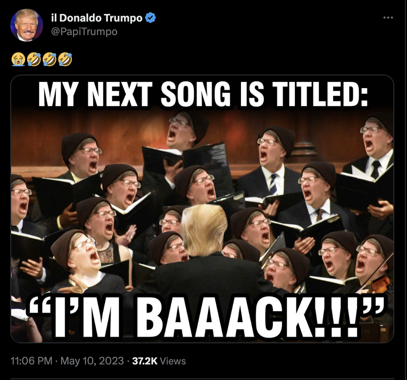Click the conductor's blond hair in image
Viewport: 407px width, 380px height.
pyautogui.click(x=204, y=229)
